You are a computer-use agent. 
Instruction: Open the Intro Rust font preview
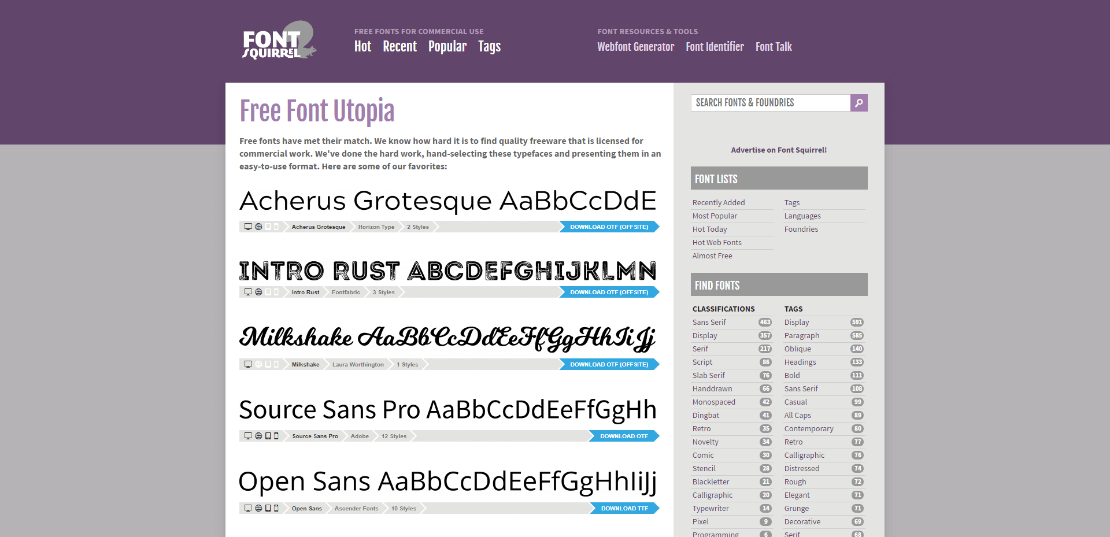448,271
